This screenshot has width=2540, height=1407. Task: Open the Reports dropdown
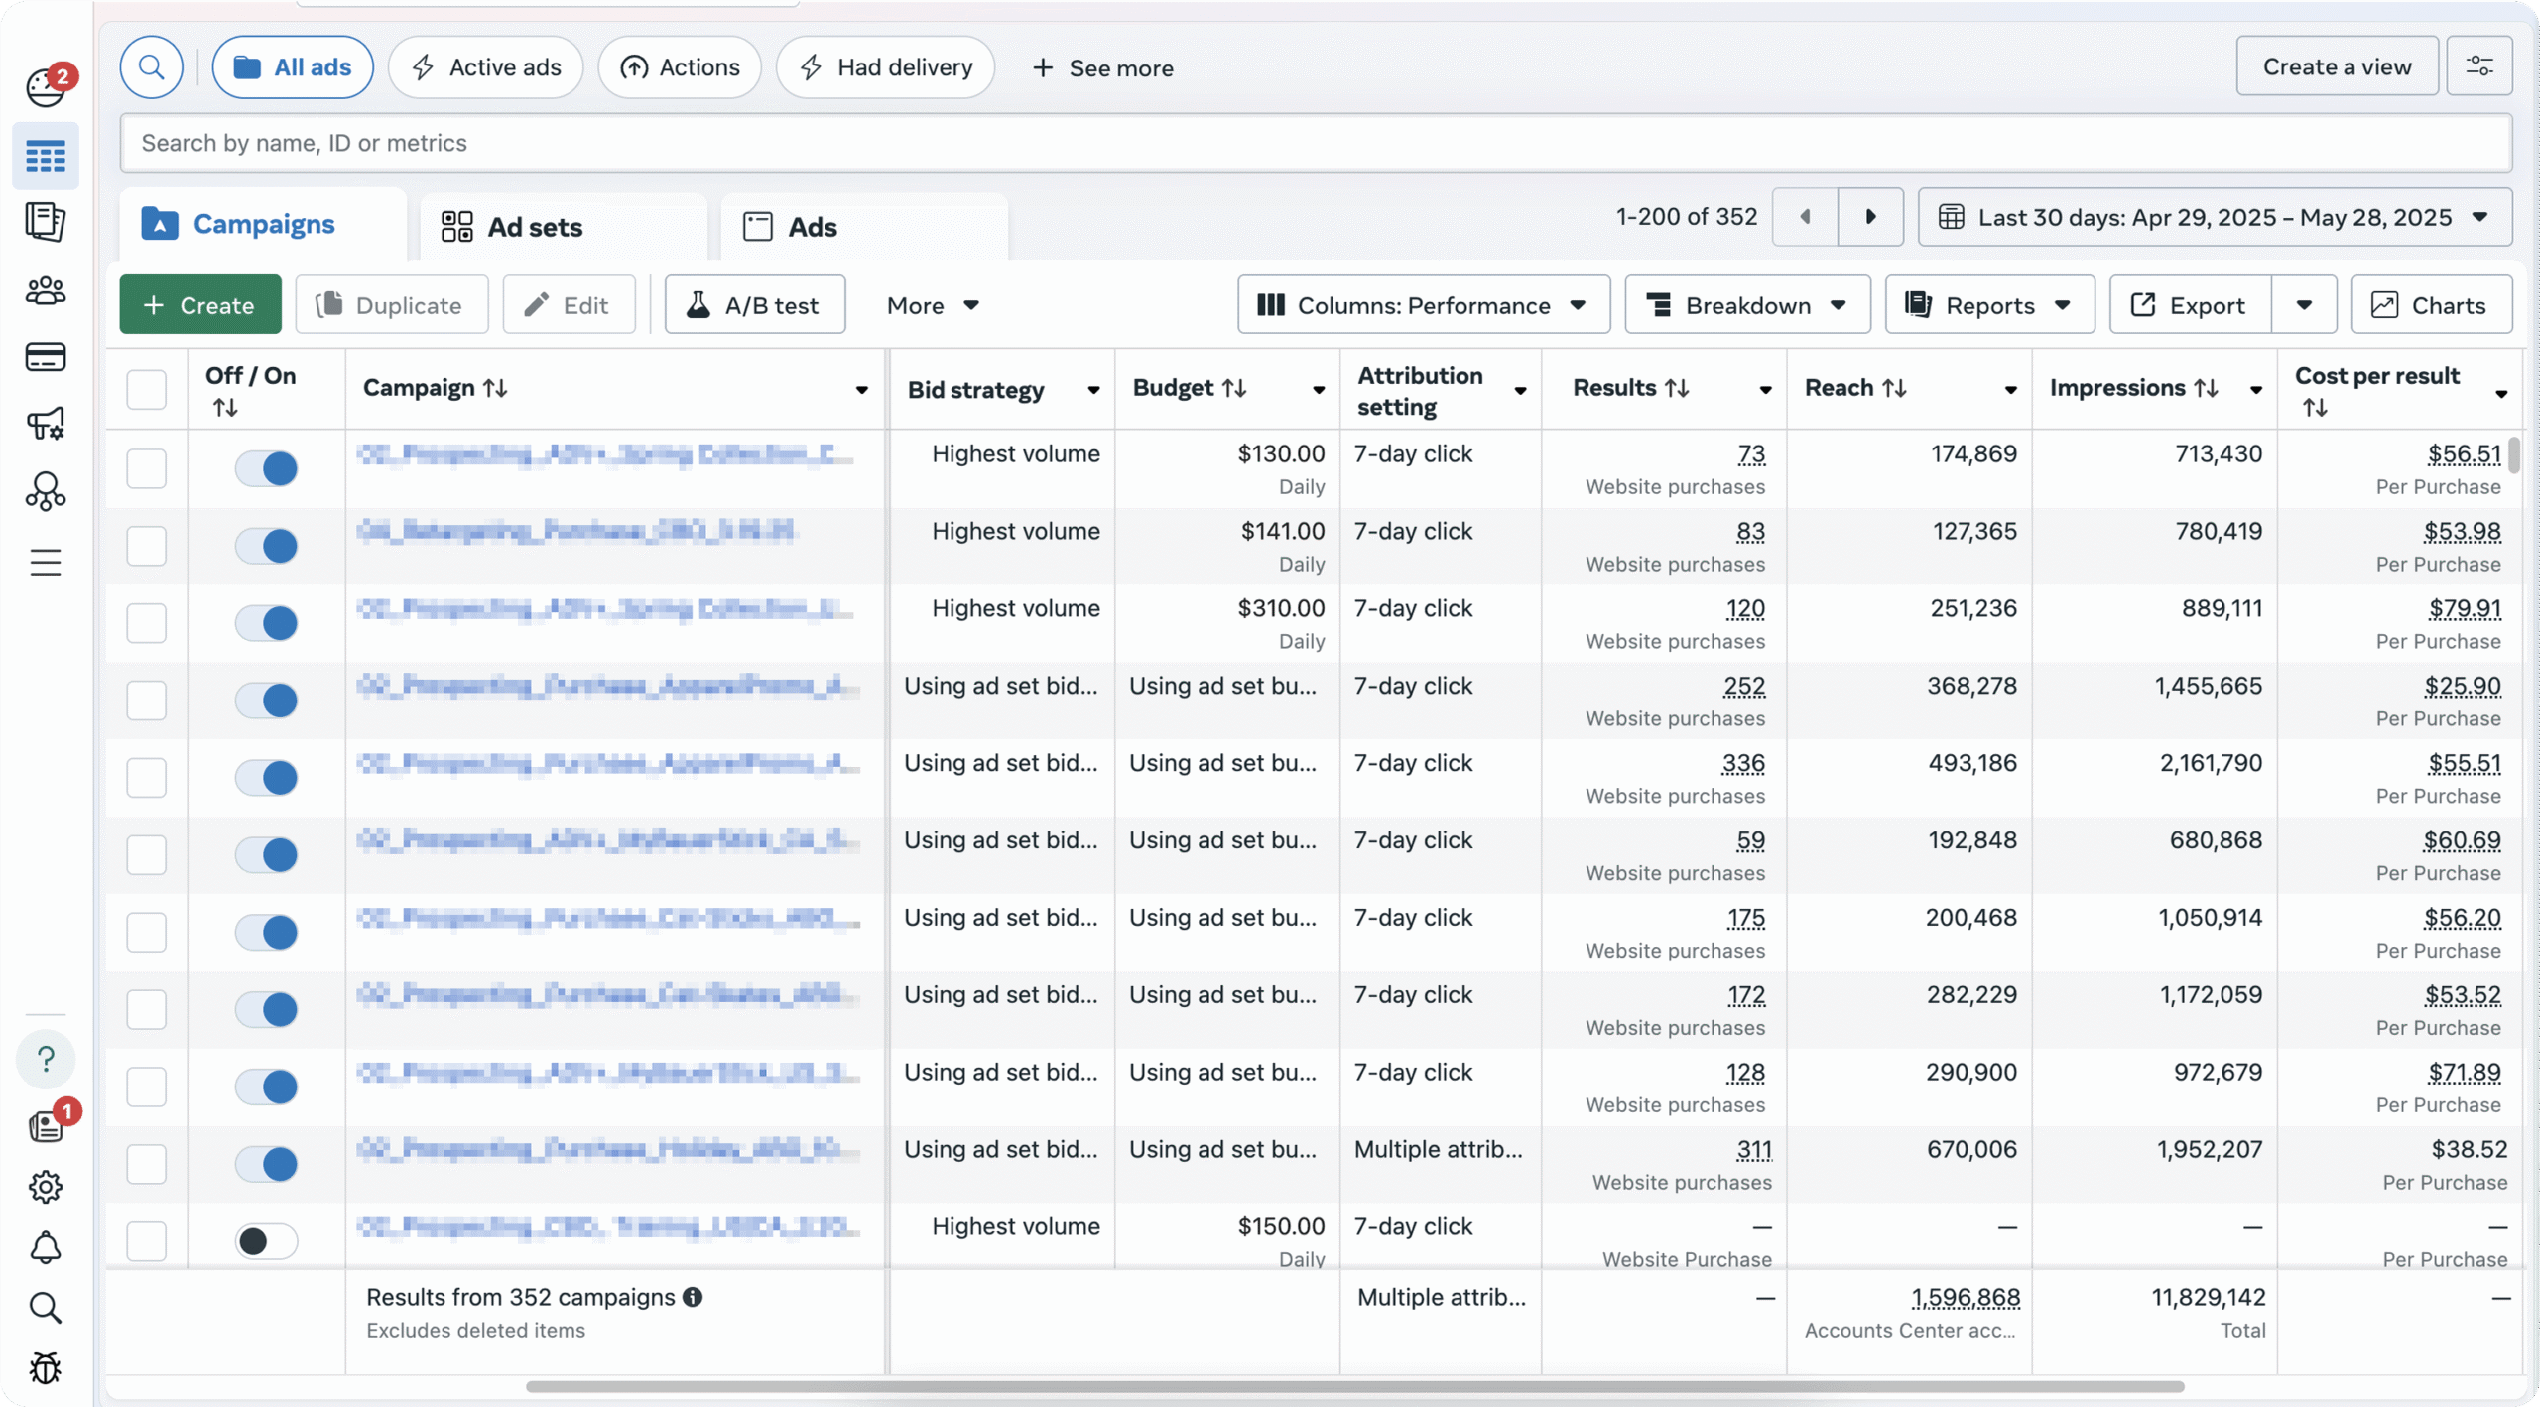1989,305
